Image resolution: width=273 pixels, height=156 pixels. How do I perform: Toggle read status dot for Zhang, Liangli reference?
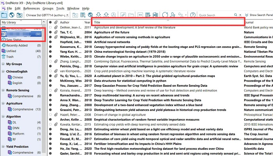tap(50, 61)
